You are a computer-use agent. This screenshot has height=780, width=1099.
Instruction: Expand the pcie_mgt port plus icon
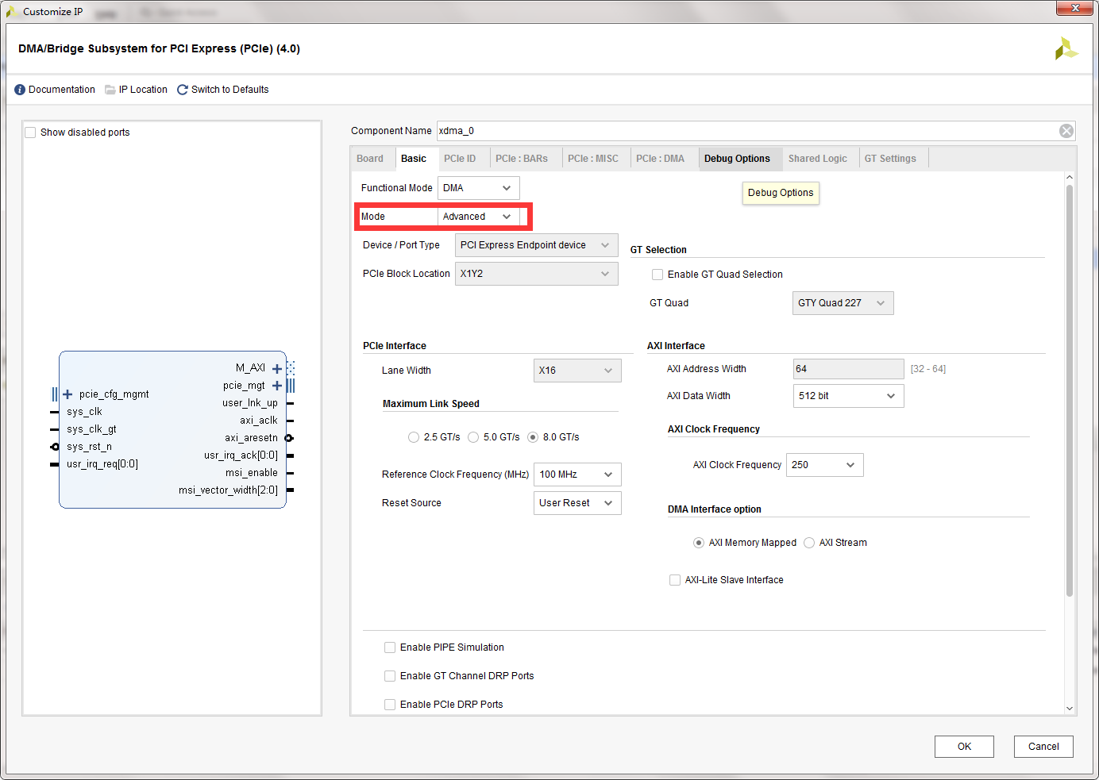click(277, 386)
